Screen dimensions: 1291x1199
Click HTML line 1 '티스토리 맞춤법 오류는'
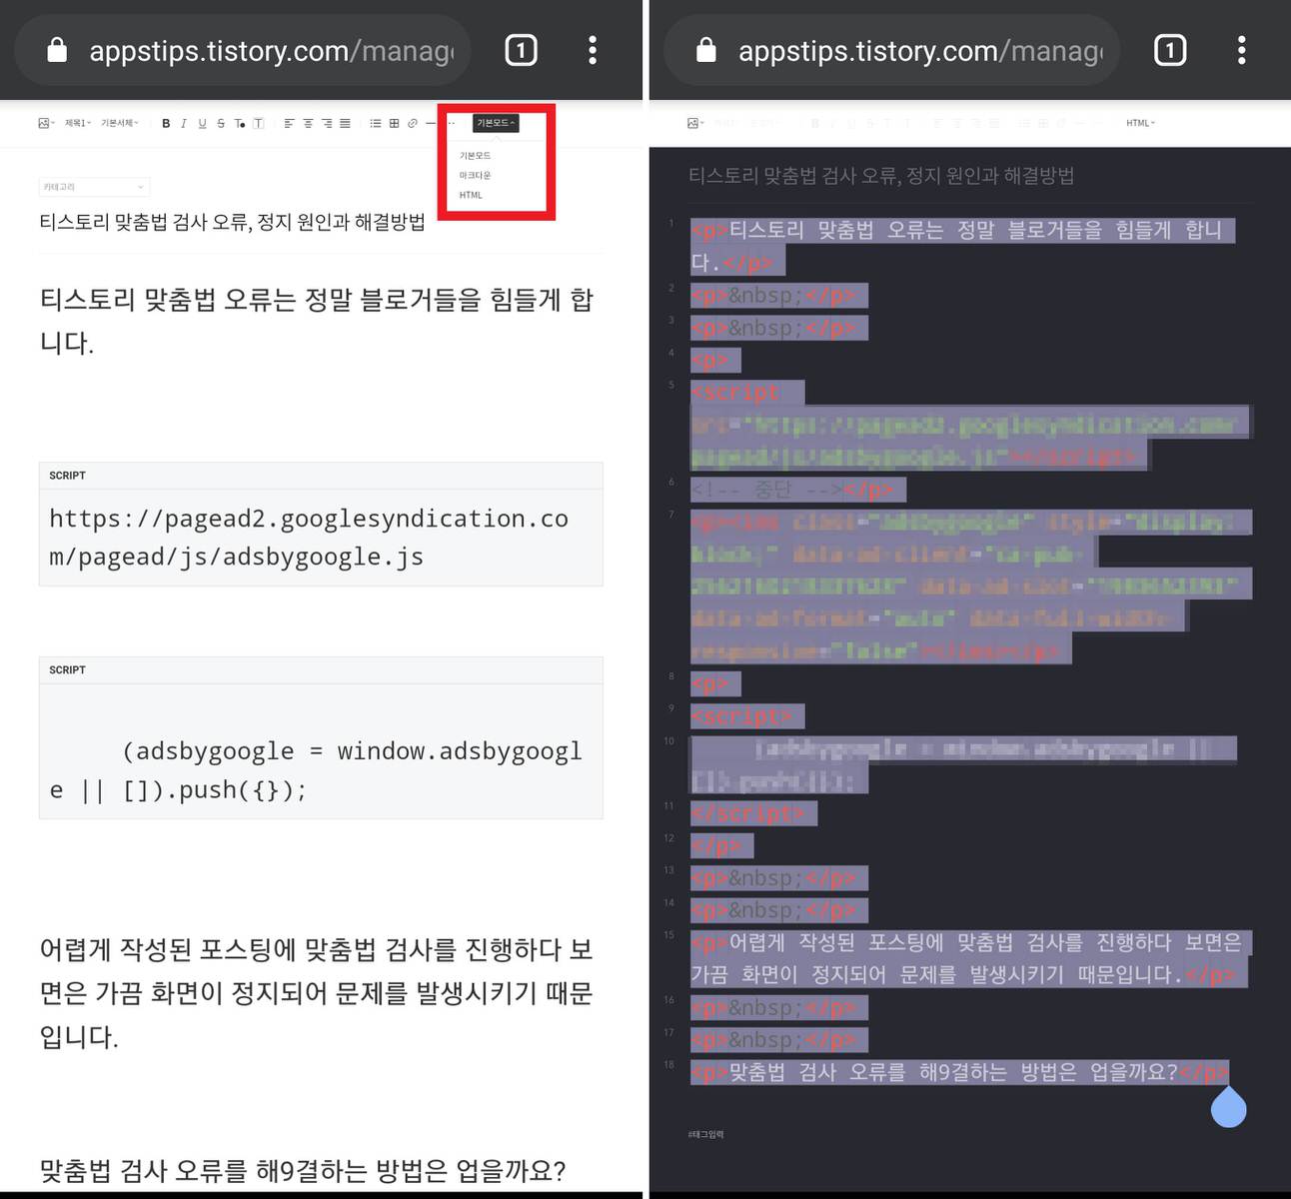[962, 246]
